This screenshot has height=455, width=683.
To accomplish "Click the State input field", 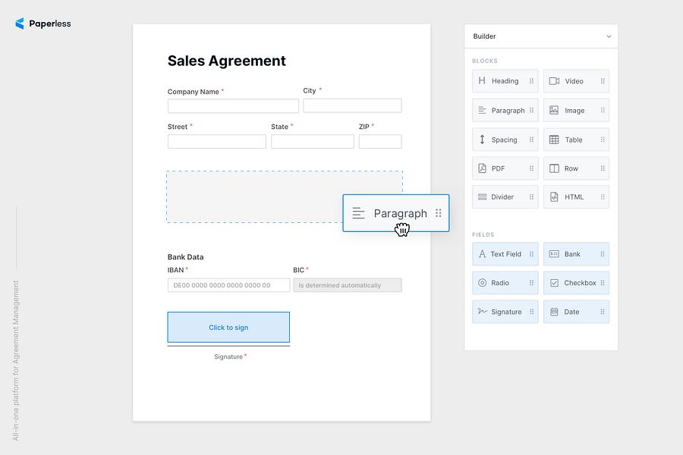I will tap(313, 142).
